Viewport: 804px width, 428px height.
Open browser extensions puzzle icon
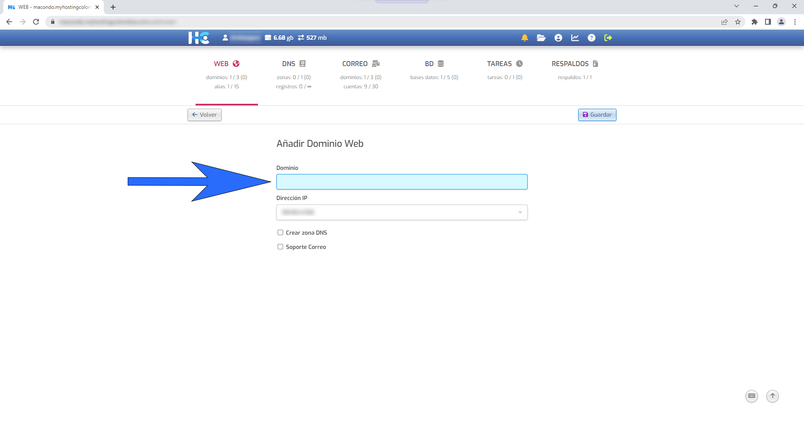(x=755, y=22)
